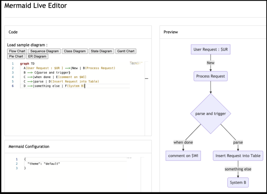Image resolution: width=267 pixels, height=194 pixels.
Task: Load the Pie Chart sample
Action: (16, 56)
